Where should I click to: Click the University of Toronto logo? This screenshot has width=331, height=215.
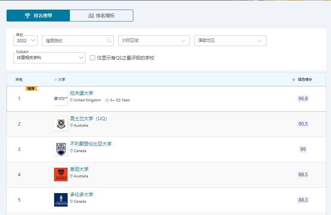61,200
